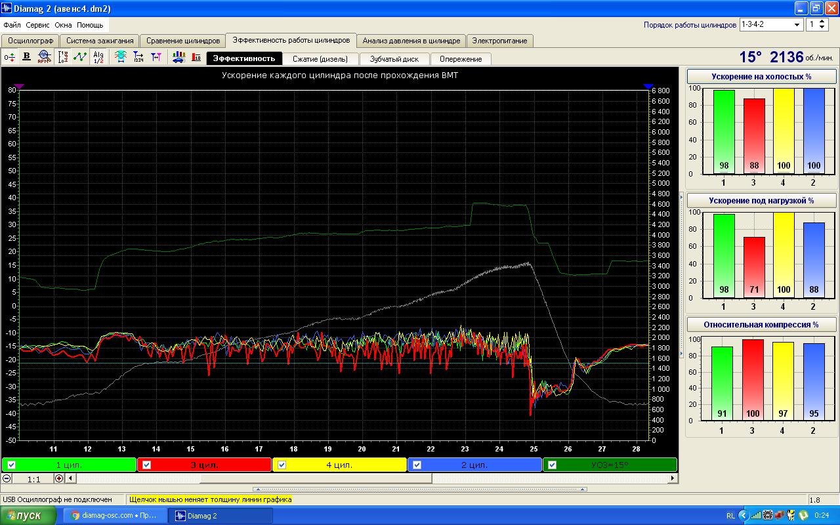Select the Сжатие (дизель) sub-tab
Viewport: 840px width, 525px height.
[320, 59]
